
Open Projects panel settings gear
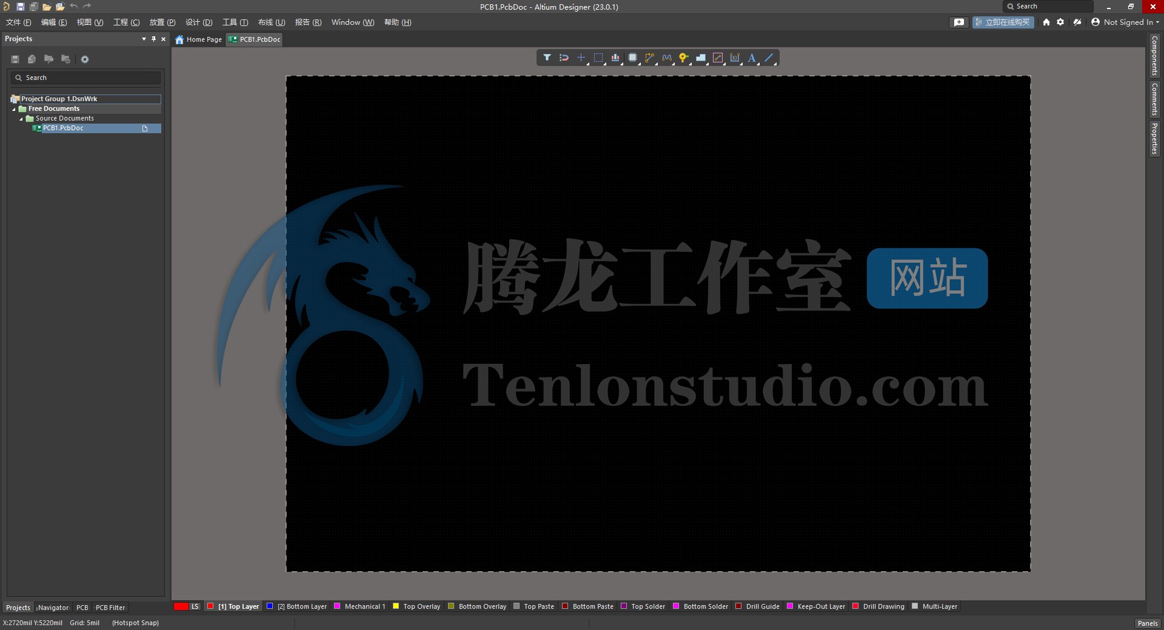coord(85,59)
